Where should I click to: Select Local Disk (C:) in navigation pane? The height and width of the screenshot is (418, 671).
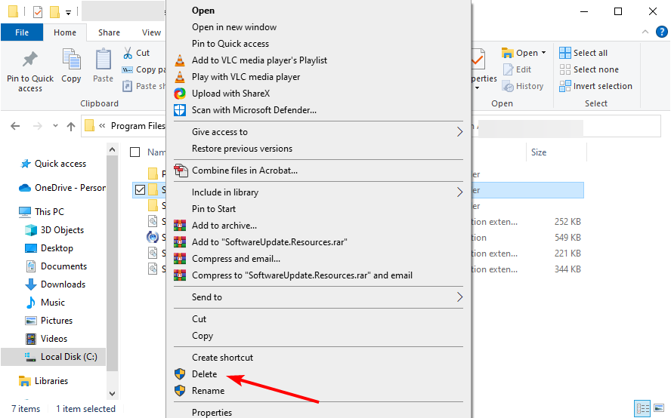[x=68, y=357]
